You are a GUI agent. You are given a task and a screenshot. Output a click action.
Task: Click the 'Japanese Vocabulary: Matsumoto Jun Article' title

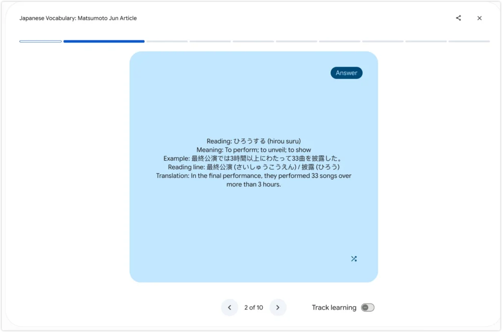pos(78,18)
